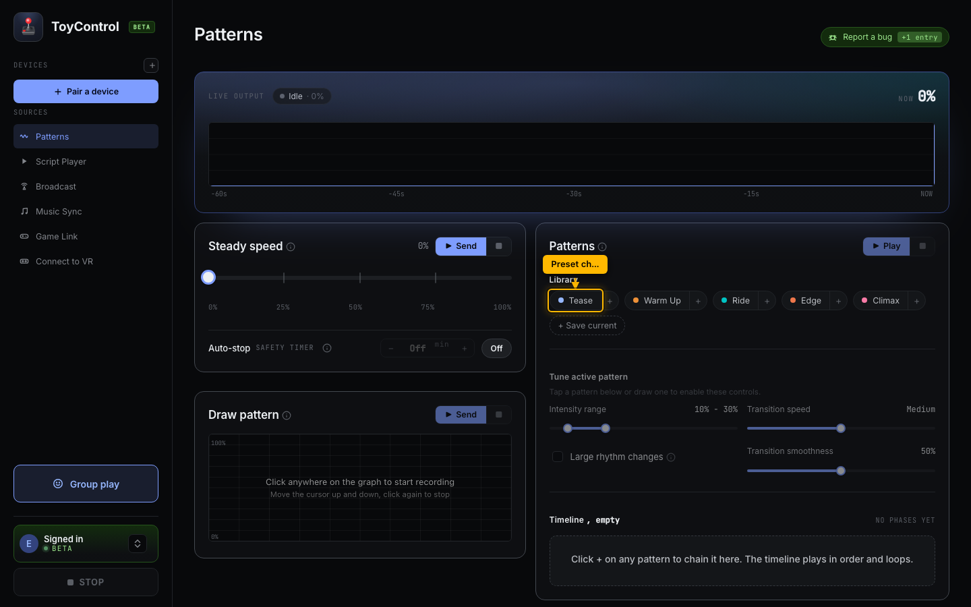Click the Transition speed slider handle
This screenshot has height=607, width=971.
(x=841, y=428)
